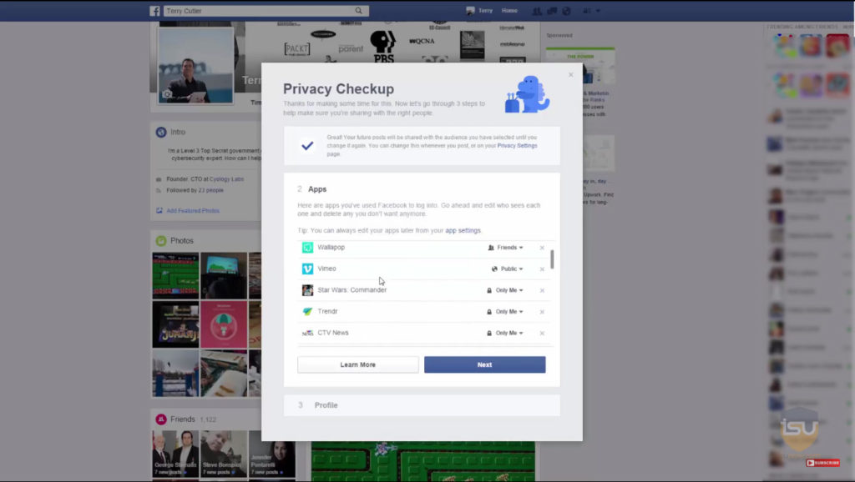Click the Learn More button
This screenshot has height=482, width=855.
point(357,365)
